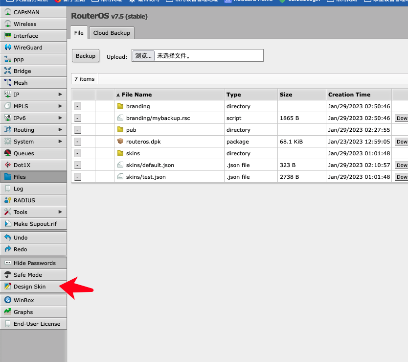Viewport: 408px width, 362px height.
Task: Click the Redo arrow icon
Action: coord(8,249)
